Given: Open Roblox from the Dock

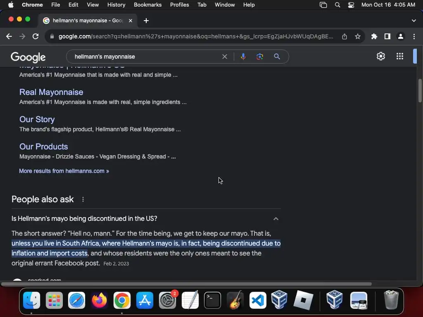Looking at the screenshot, I should 303,300.
